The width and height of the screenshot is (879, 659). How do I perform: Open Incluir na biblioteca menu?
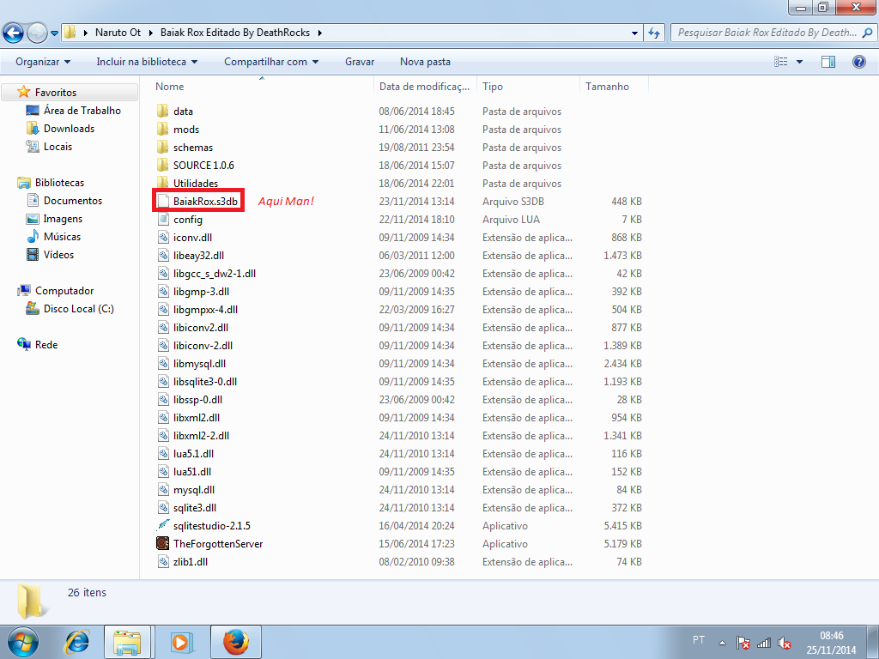pos(147,62)
